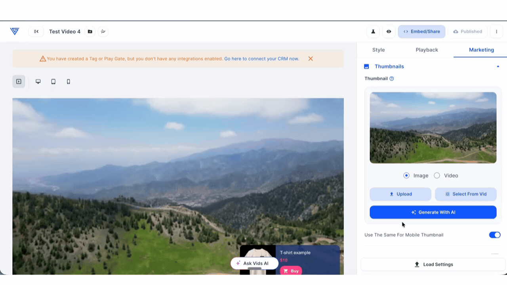Click the Upload thumbnail button
Viewport: 507px width, 285px height.
[400, 194]
